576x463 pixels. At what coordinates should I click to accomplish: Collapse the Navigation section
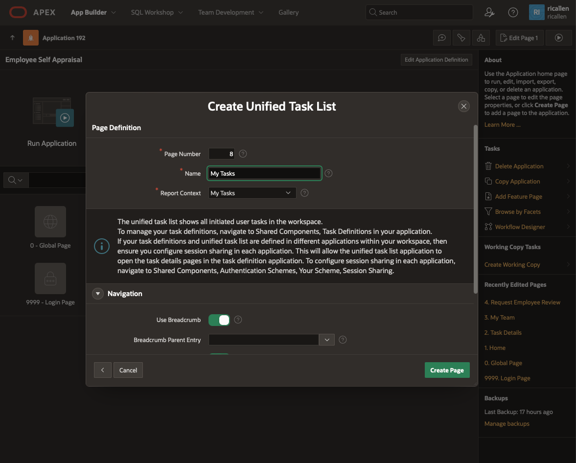tap(98, 294)
